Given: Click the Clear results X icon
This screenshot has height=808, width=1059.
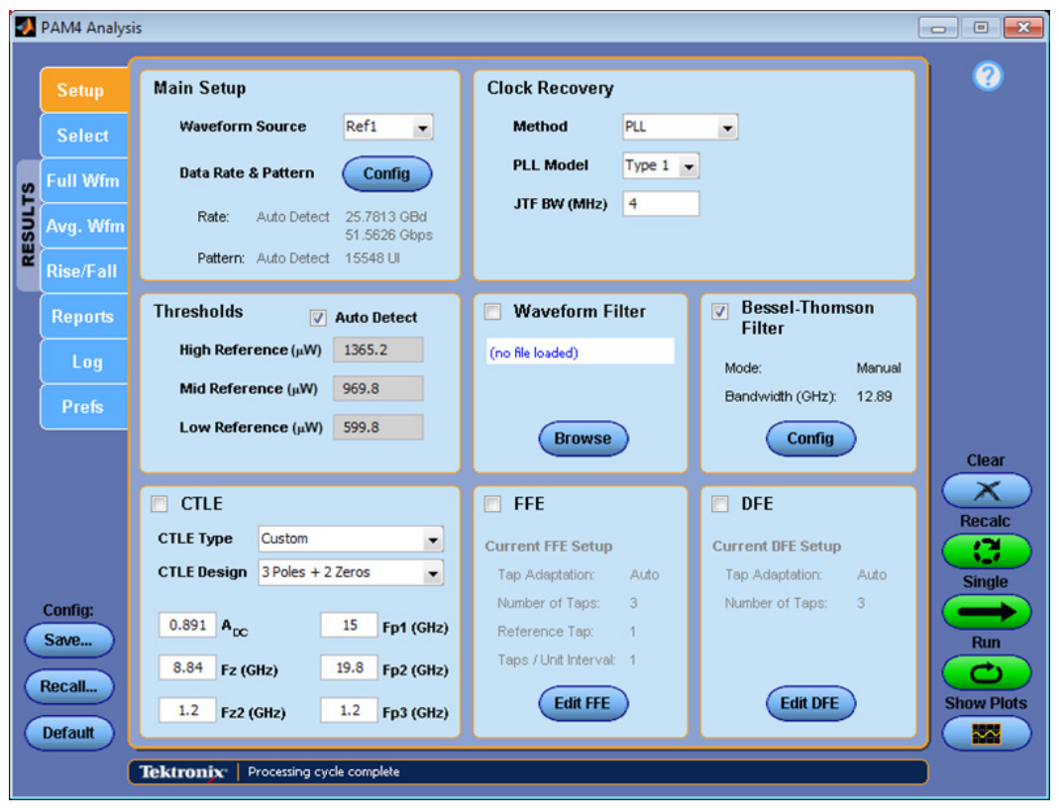Looking at the screenshot, I should [x=986, y=490].
